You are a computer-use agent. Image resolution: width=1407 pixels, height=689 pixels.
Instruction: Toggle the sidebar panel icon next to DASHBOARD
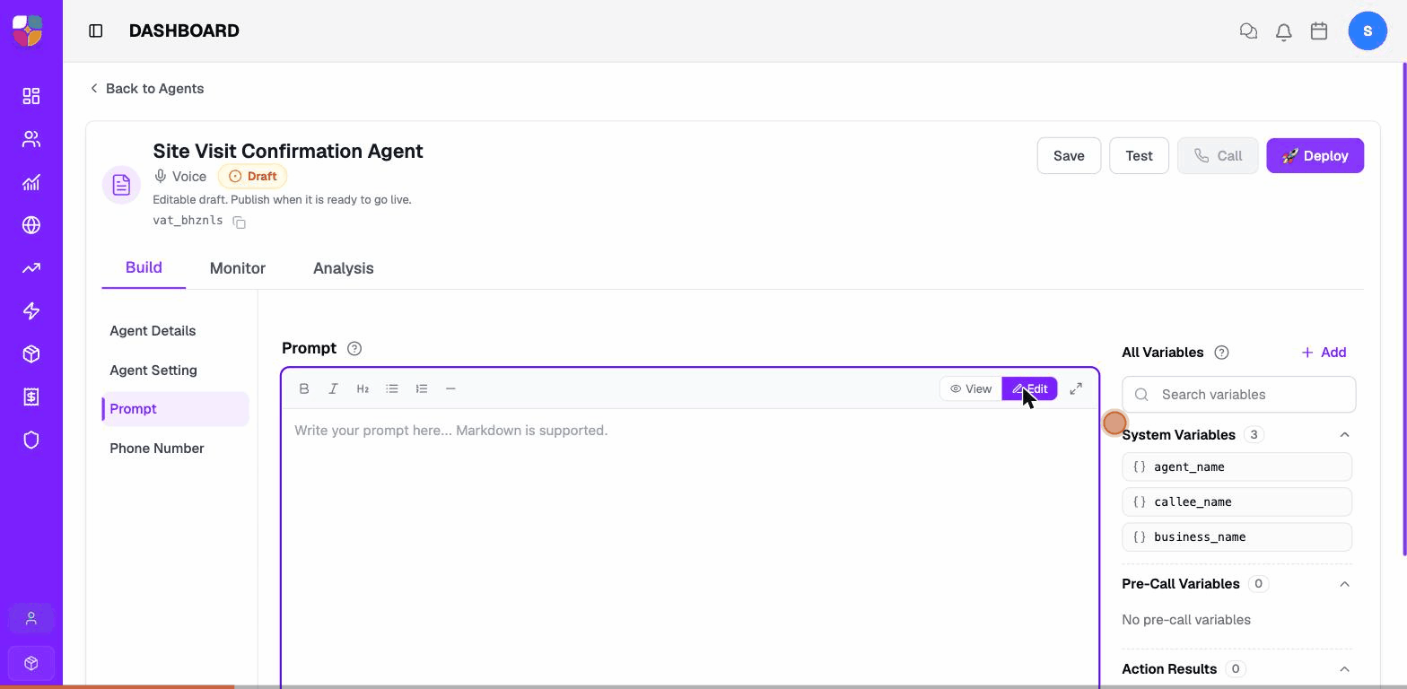click(96, 31)
